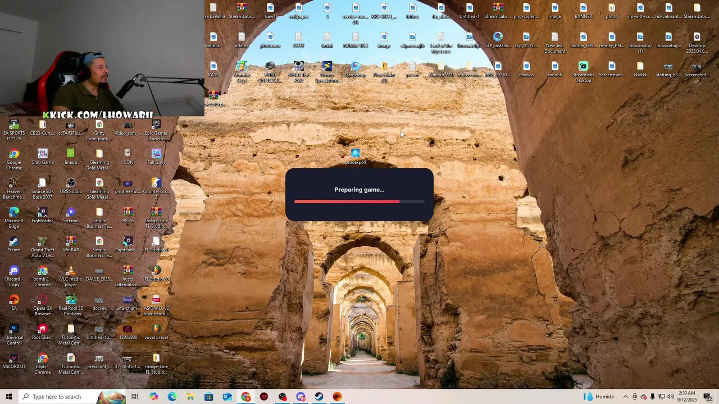This screenshot has height=404, width=719.
Task: Select the PES-6 desktop icon
Action: click(128, 215)
